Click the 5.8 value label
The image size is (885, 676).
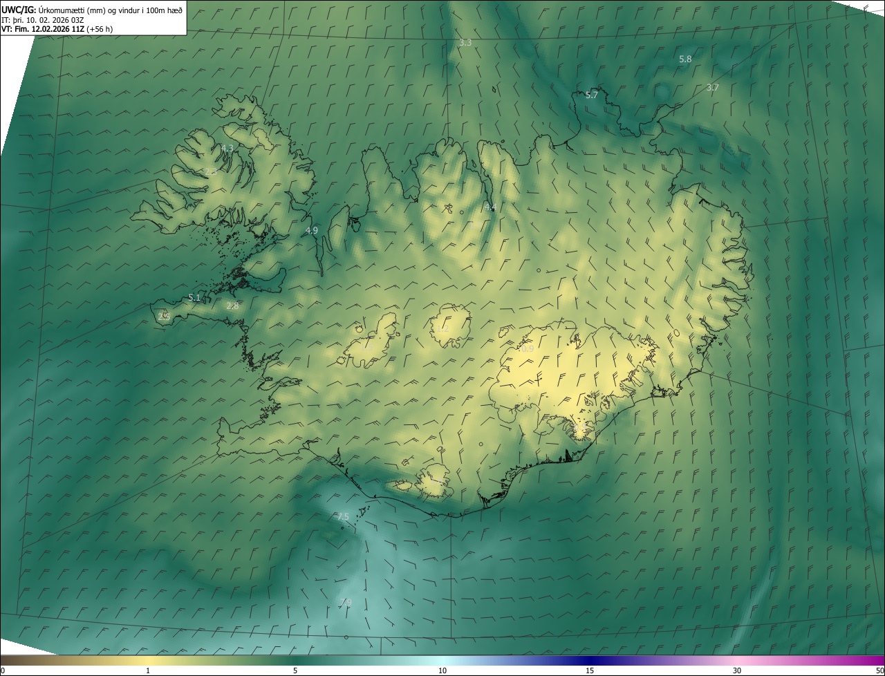coord(685,59)
